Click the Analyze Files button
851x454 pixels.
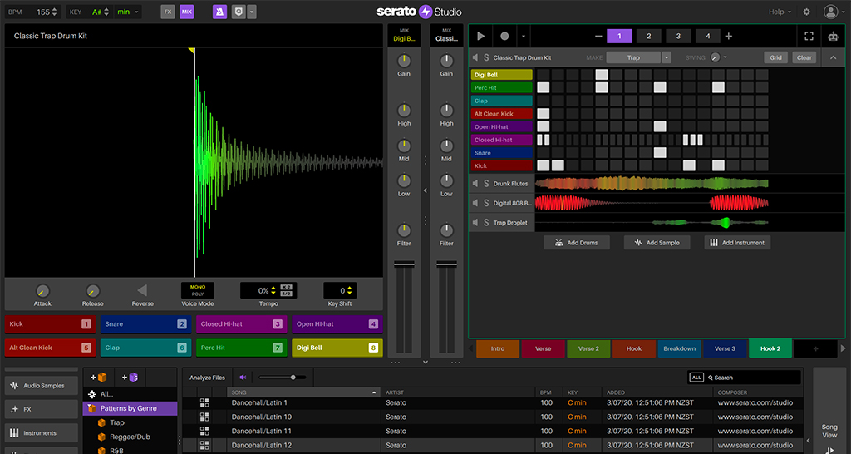coord(207,378)
